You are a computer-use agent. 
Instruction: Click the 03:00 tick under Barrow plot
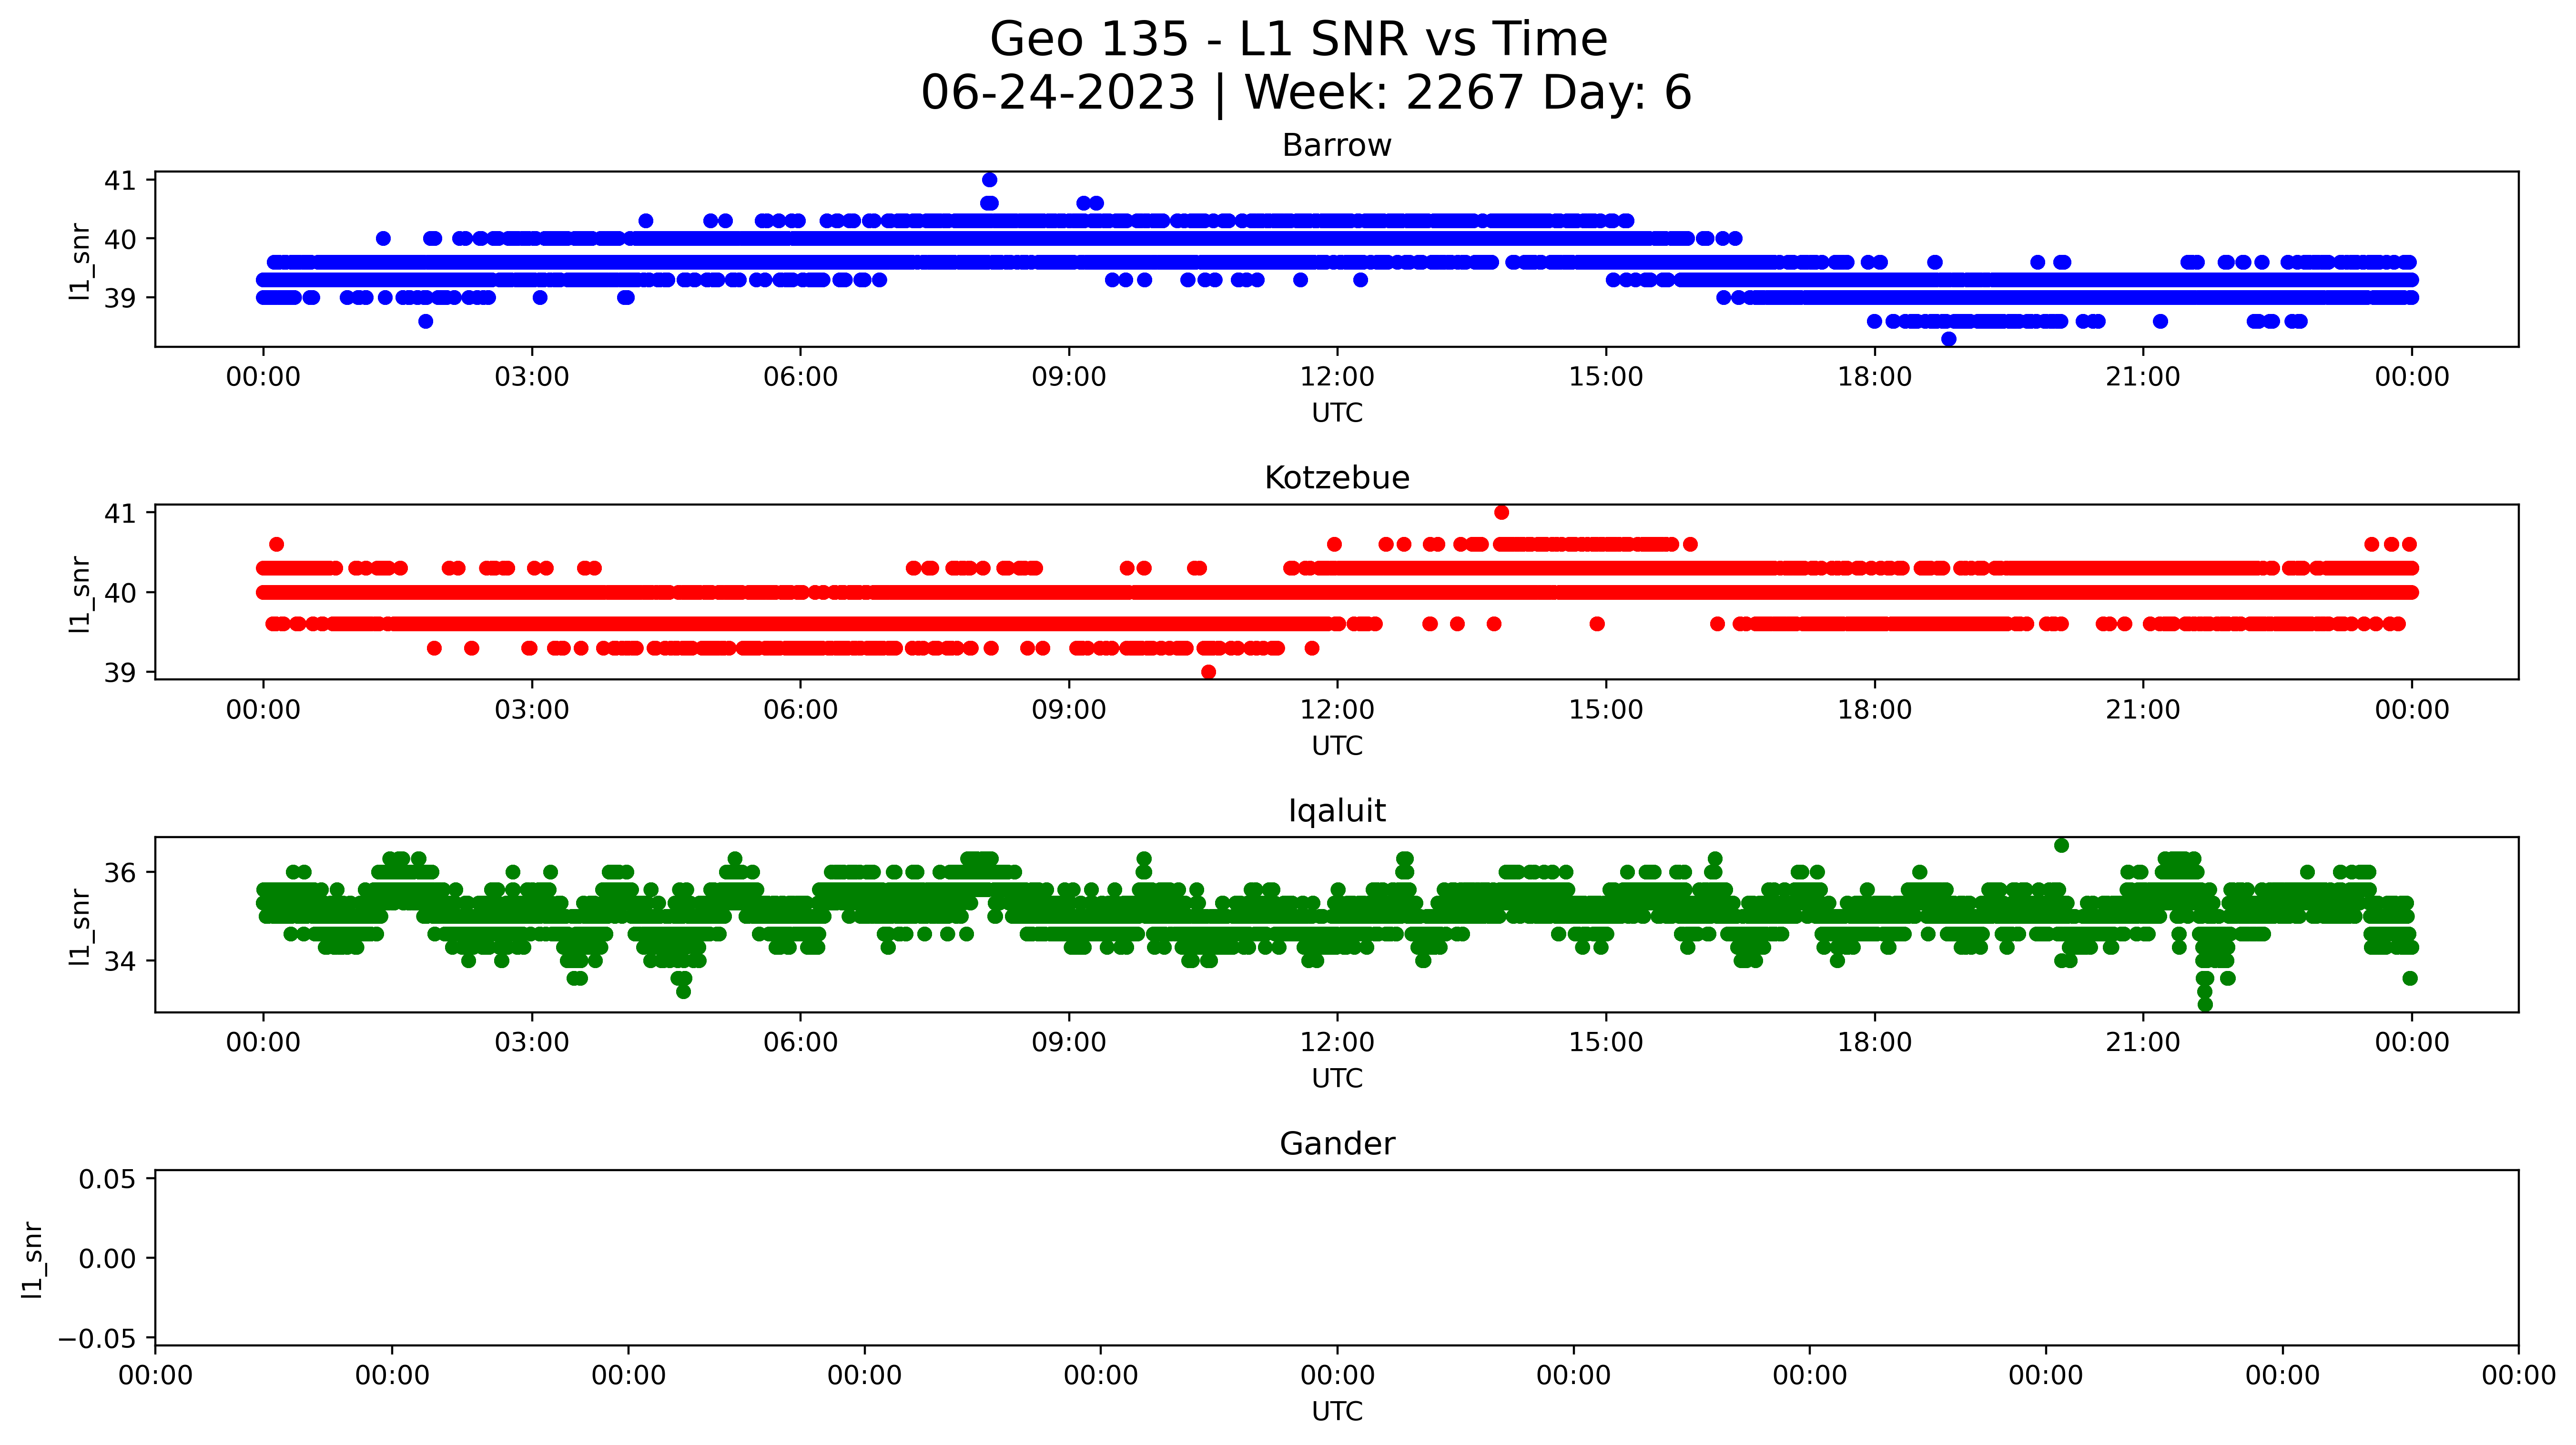532,377
